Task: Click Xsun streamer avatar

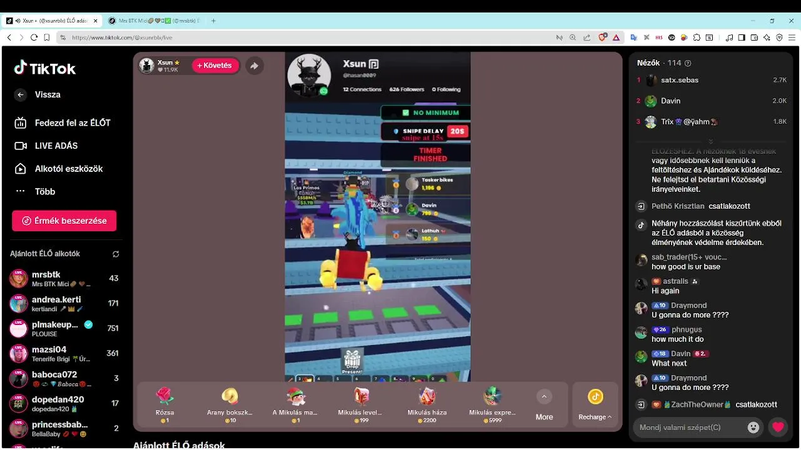Action: [x=146, y=66]
